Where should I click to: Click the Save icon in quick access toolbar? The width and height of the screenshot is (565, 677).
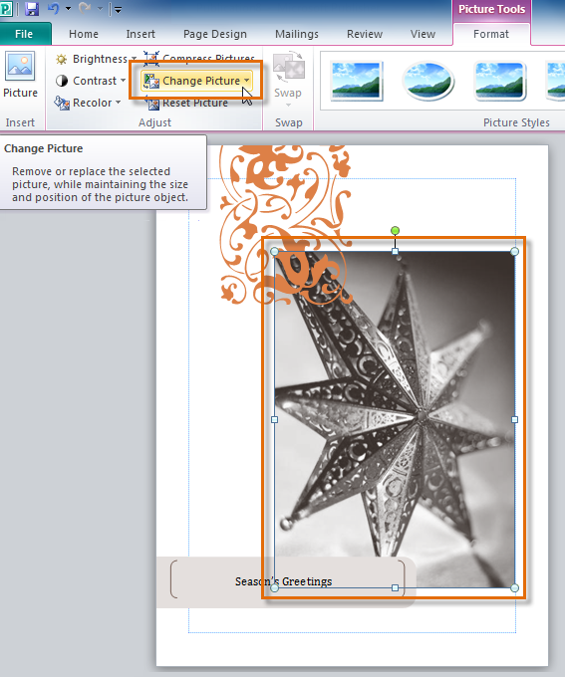pos(32,9)
